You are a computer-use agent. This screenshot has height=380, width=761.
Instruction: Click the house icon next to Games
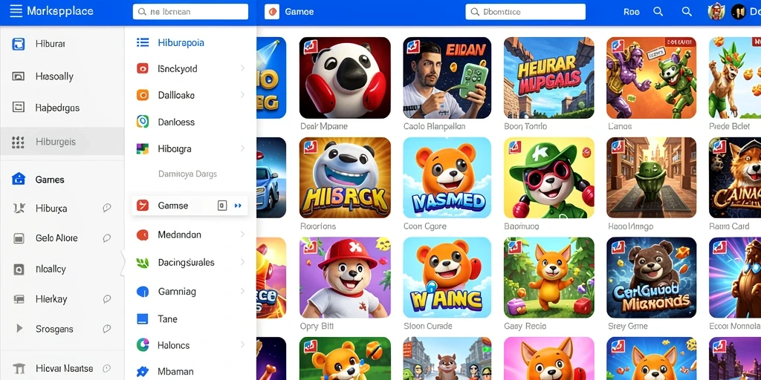pyautogui.click(x=18, y=179)
